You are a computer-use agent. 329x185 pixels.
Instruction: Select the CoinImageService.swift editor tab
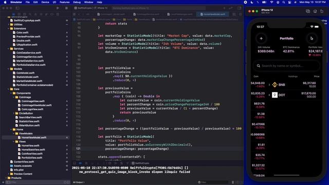pyautogui.click(x=146, y=14)
